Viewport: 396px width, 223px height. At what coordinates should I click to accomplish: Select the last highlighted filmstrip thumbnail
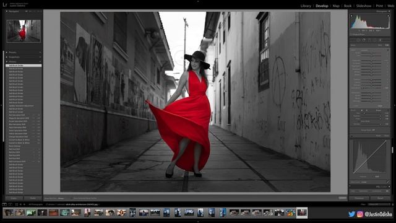click(302, 212)
